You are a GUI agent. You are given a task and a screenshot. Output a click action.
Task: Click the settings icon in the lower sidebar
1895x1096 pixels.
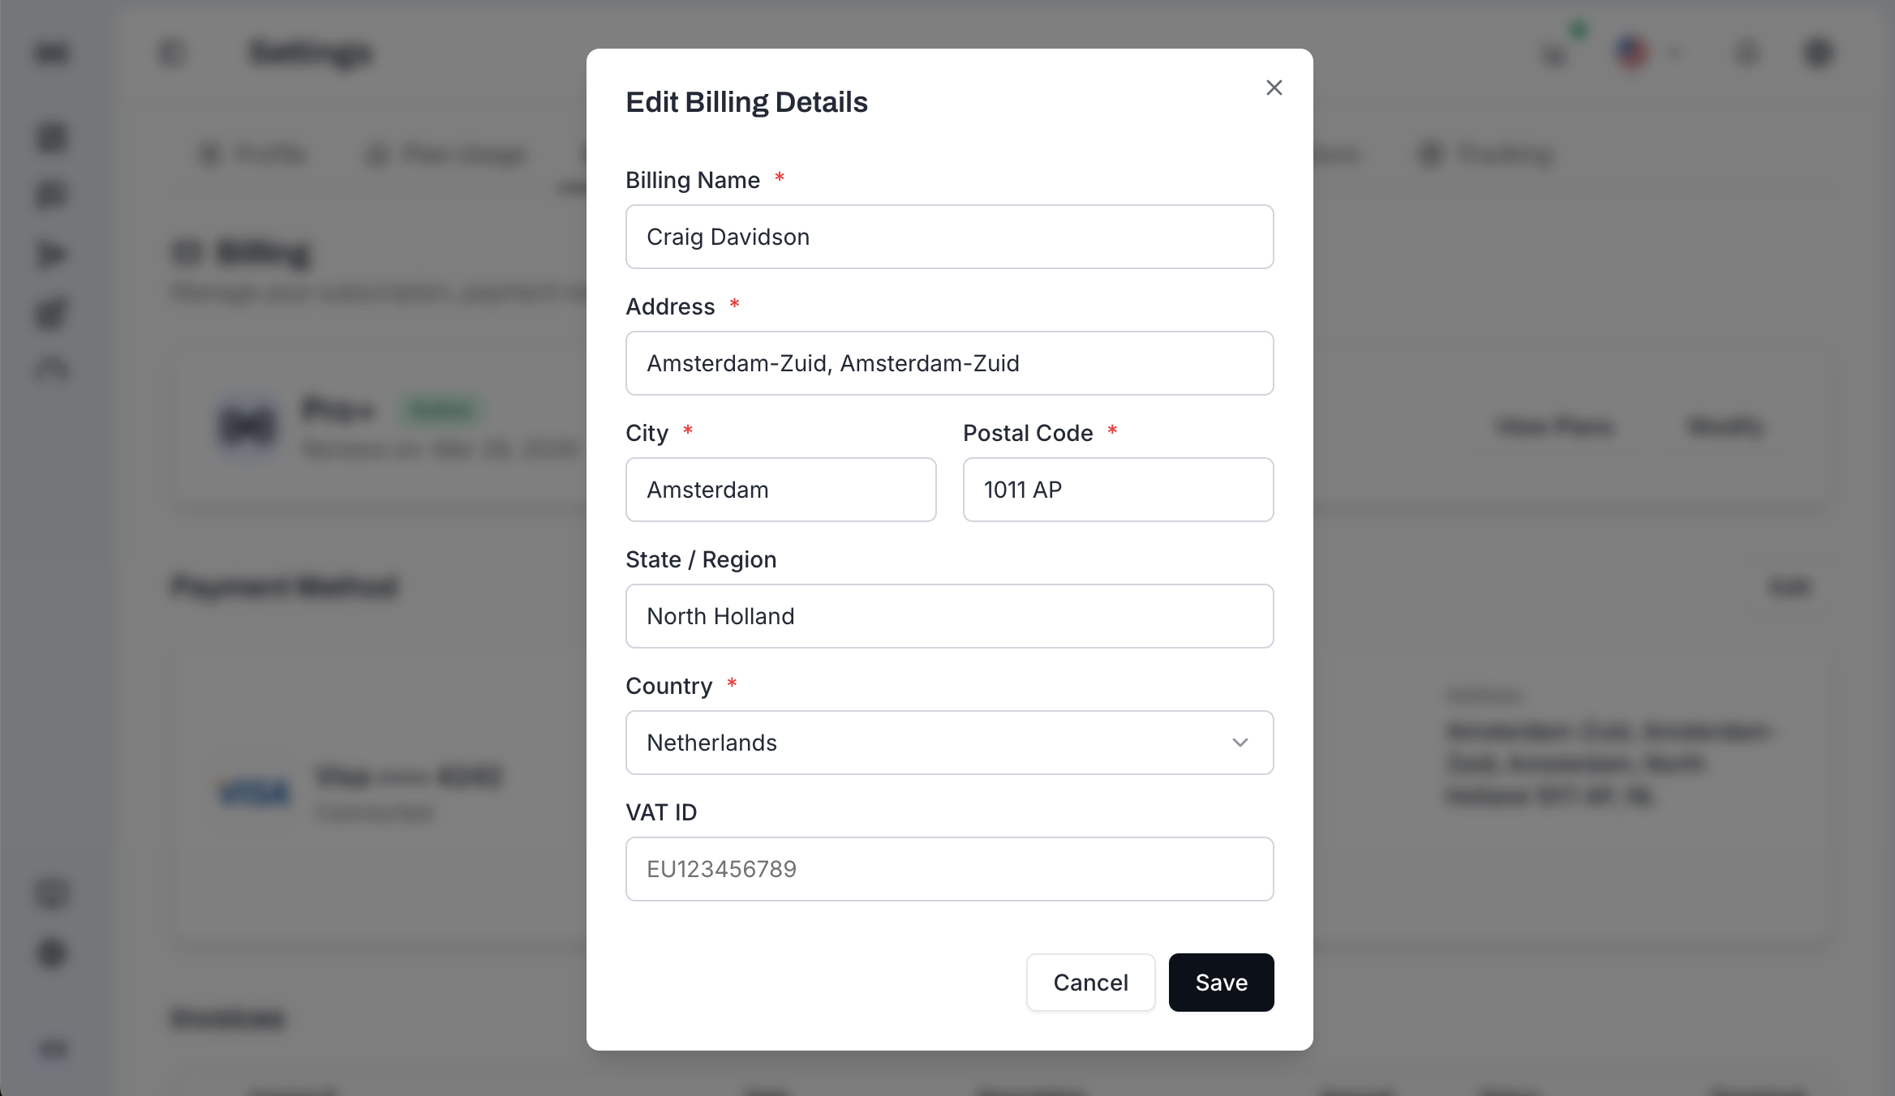pyautogui.click(x=50, y=954)
